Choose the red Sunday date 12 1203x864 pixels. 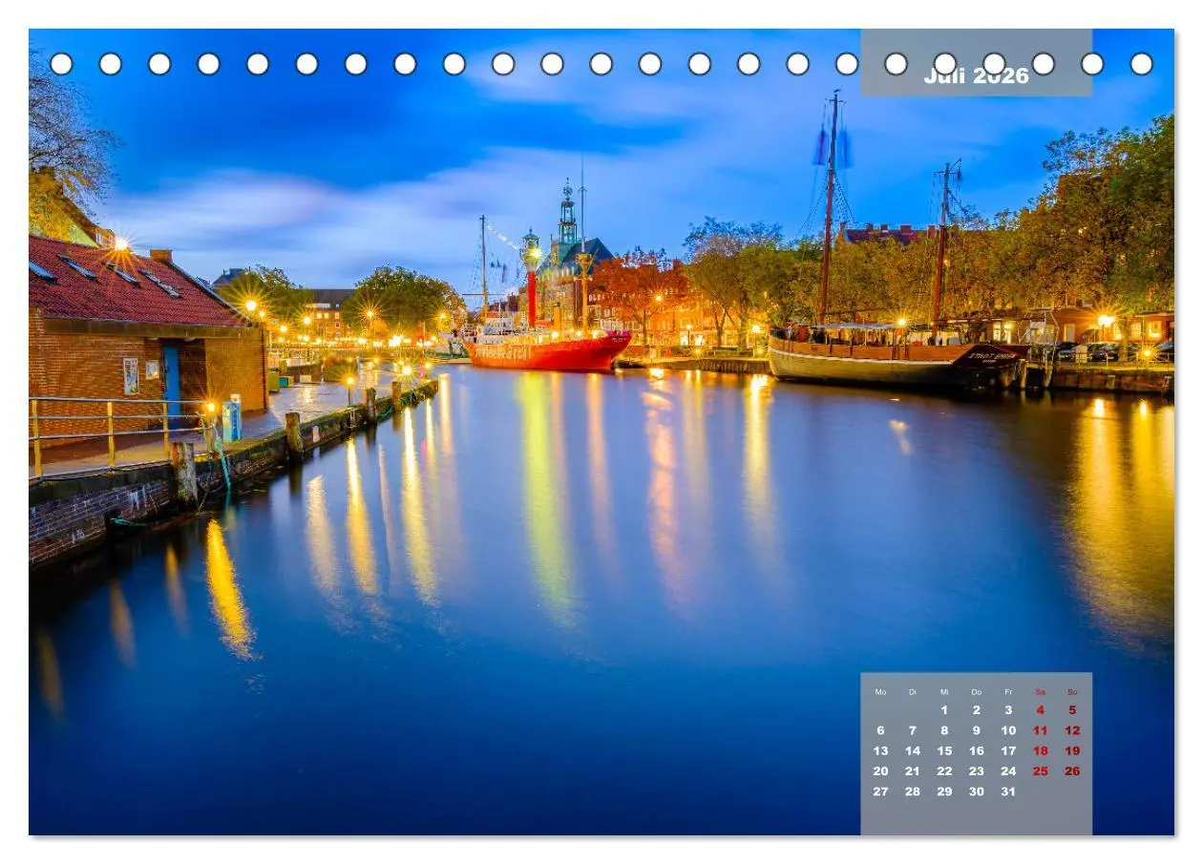click(x=1072, y=730)
